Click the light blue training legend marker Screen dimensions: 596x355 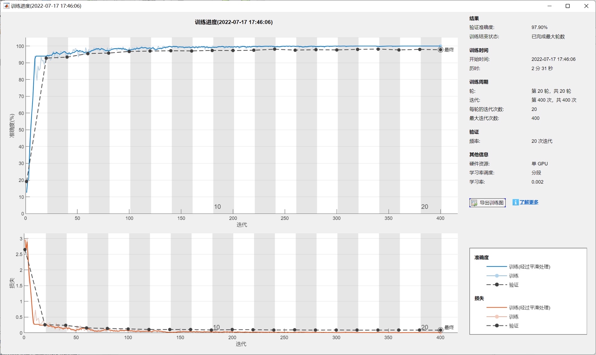[497, 276]
